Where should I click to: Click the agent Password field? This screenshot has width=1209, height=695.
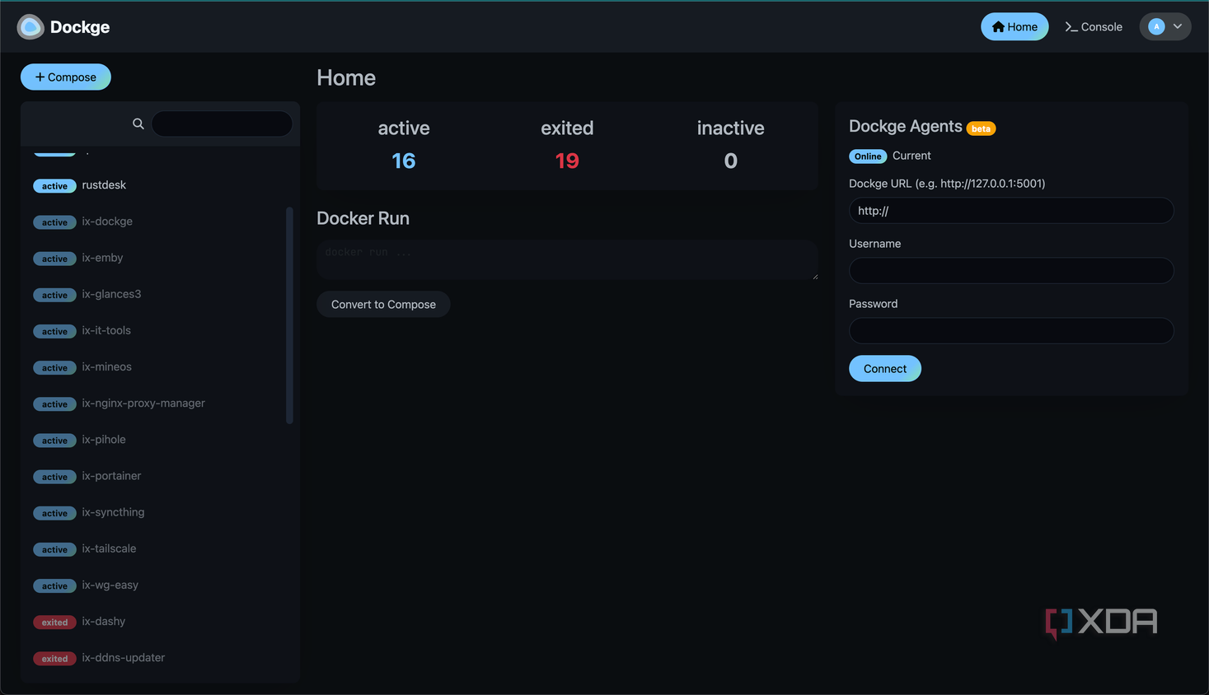pos(1011,330)
